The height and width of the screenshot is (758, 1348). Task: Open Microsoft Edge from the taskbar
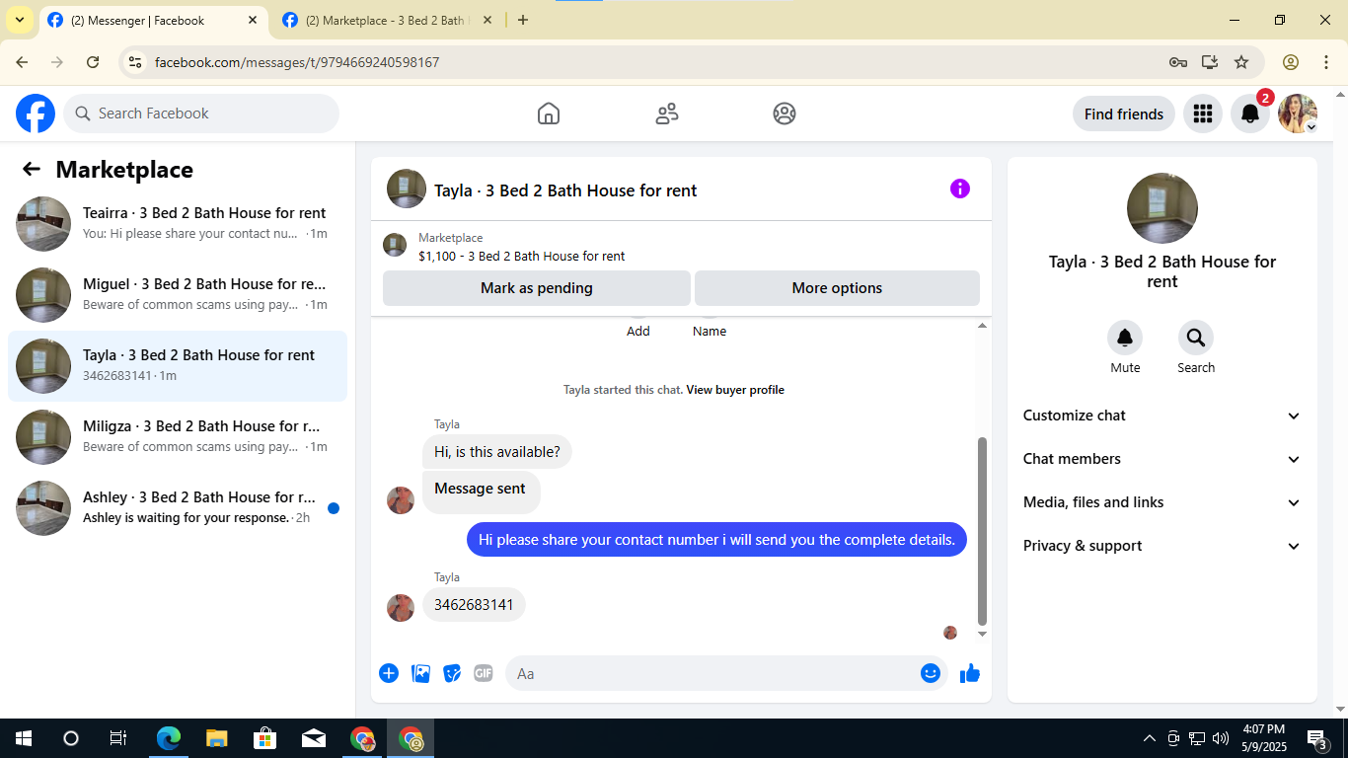click(x=169, y=738)
